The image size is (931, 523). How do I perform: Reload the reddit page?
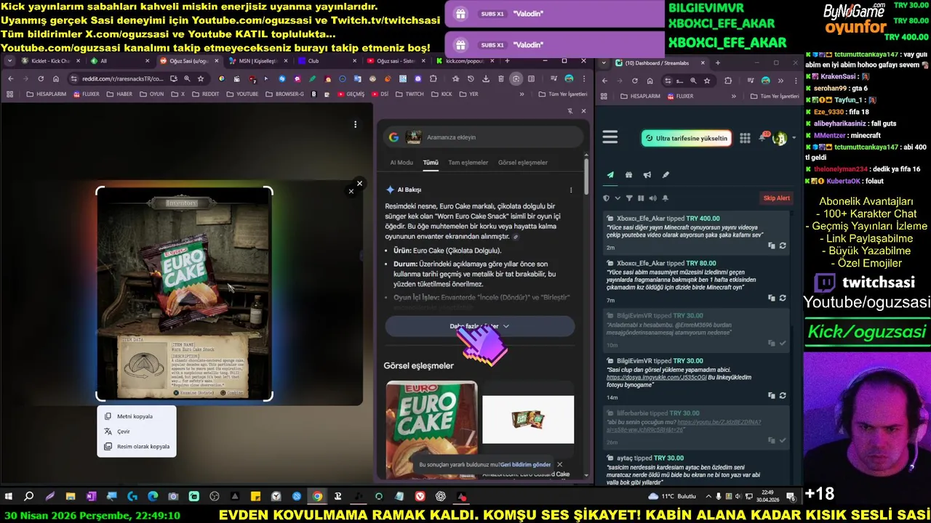[x=41, y=78]
